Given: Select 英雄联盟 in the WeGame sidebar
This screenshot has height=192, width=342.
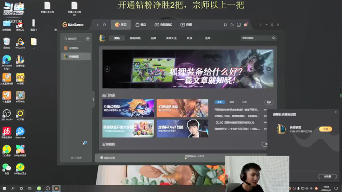Looking at the screenshot, I should [76, 56].
